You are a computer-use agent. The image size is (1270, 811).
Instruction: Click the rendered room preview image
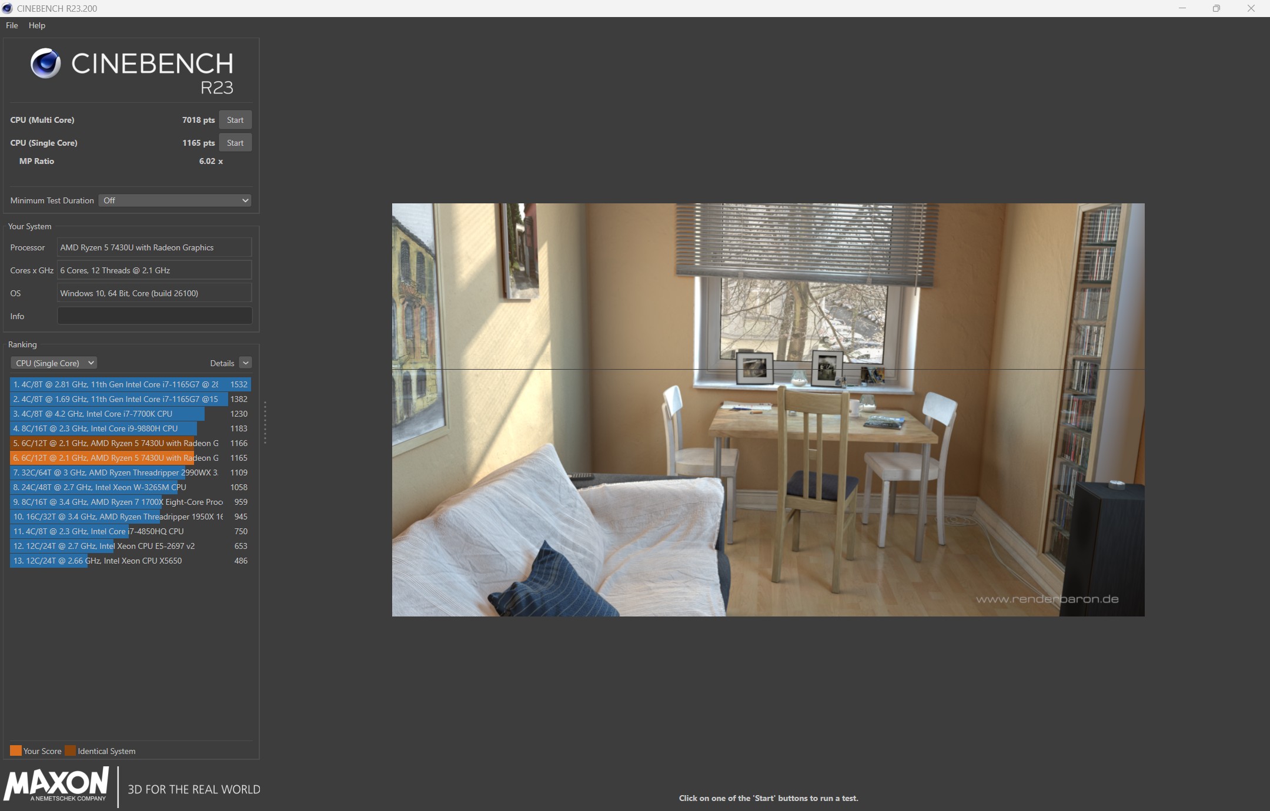(x=768, y=410)
